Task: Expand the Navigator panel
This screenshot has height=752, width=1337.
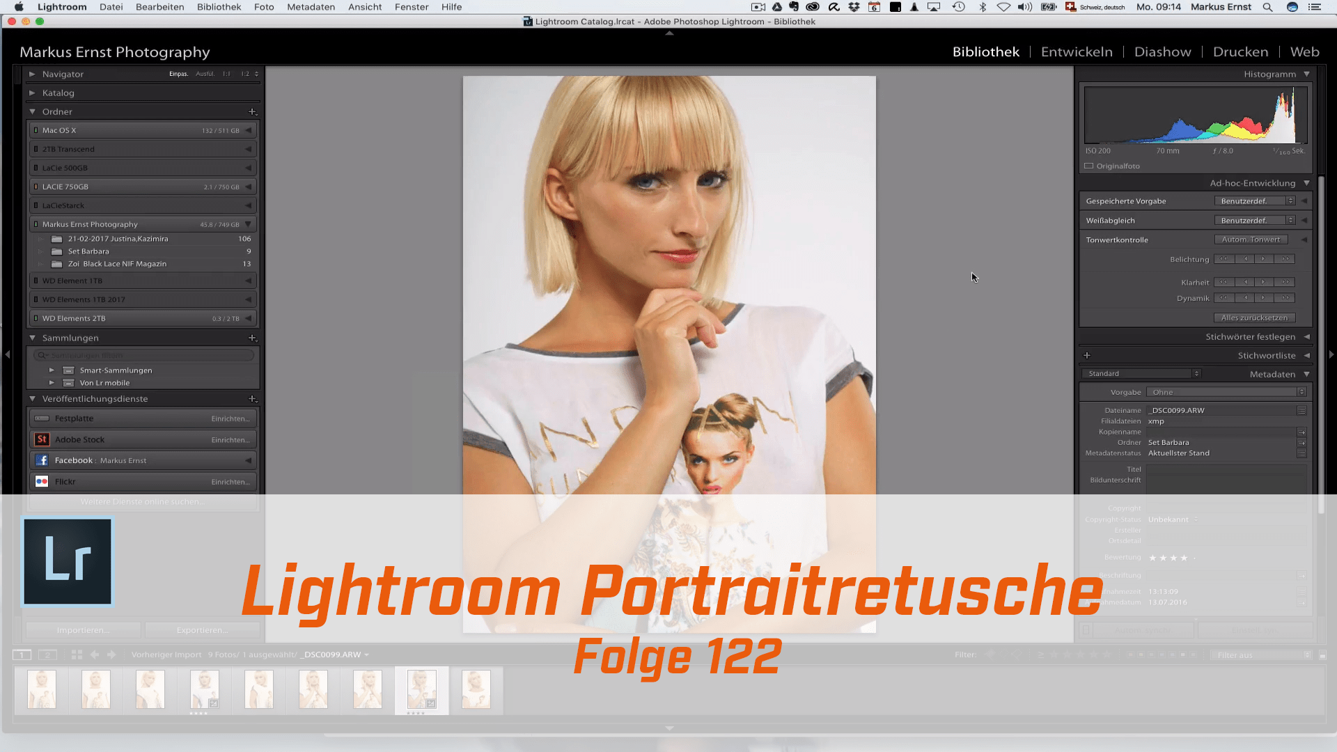Action: pyautogui.click(x=32, y=74)
